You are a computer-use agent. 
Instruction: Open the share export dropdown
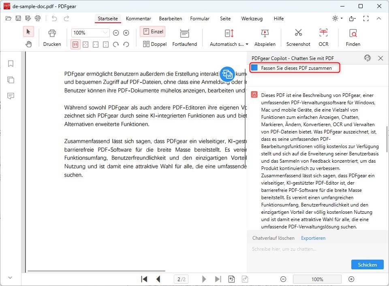point(352,18)
